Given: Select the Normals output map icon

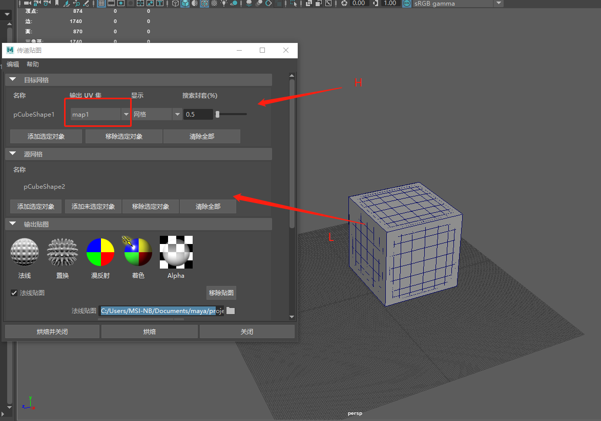Looking at the screenshot, I should tap(24, 252).
